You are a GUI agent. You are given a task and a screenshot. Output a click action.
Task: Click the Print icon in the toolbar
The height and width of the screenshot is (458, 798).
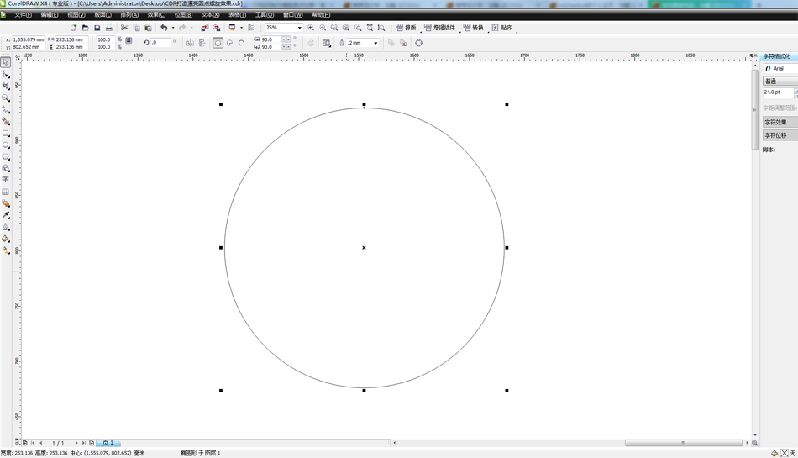[108, 28]
